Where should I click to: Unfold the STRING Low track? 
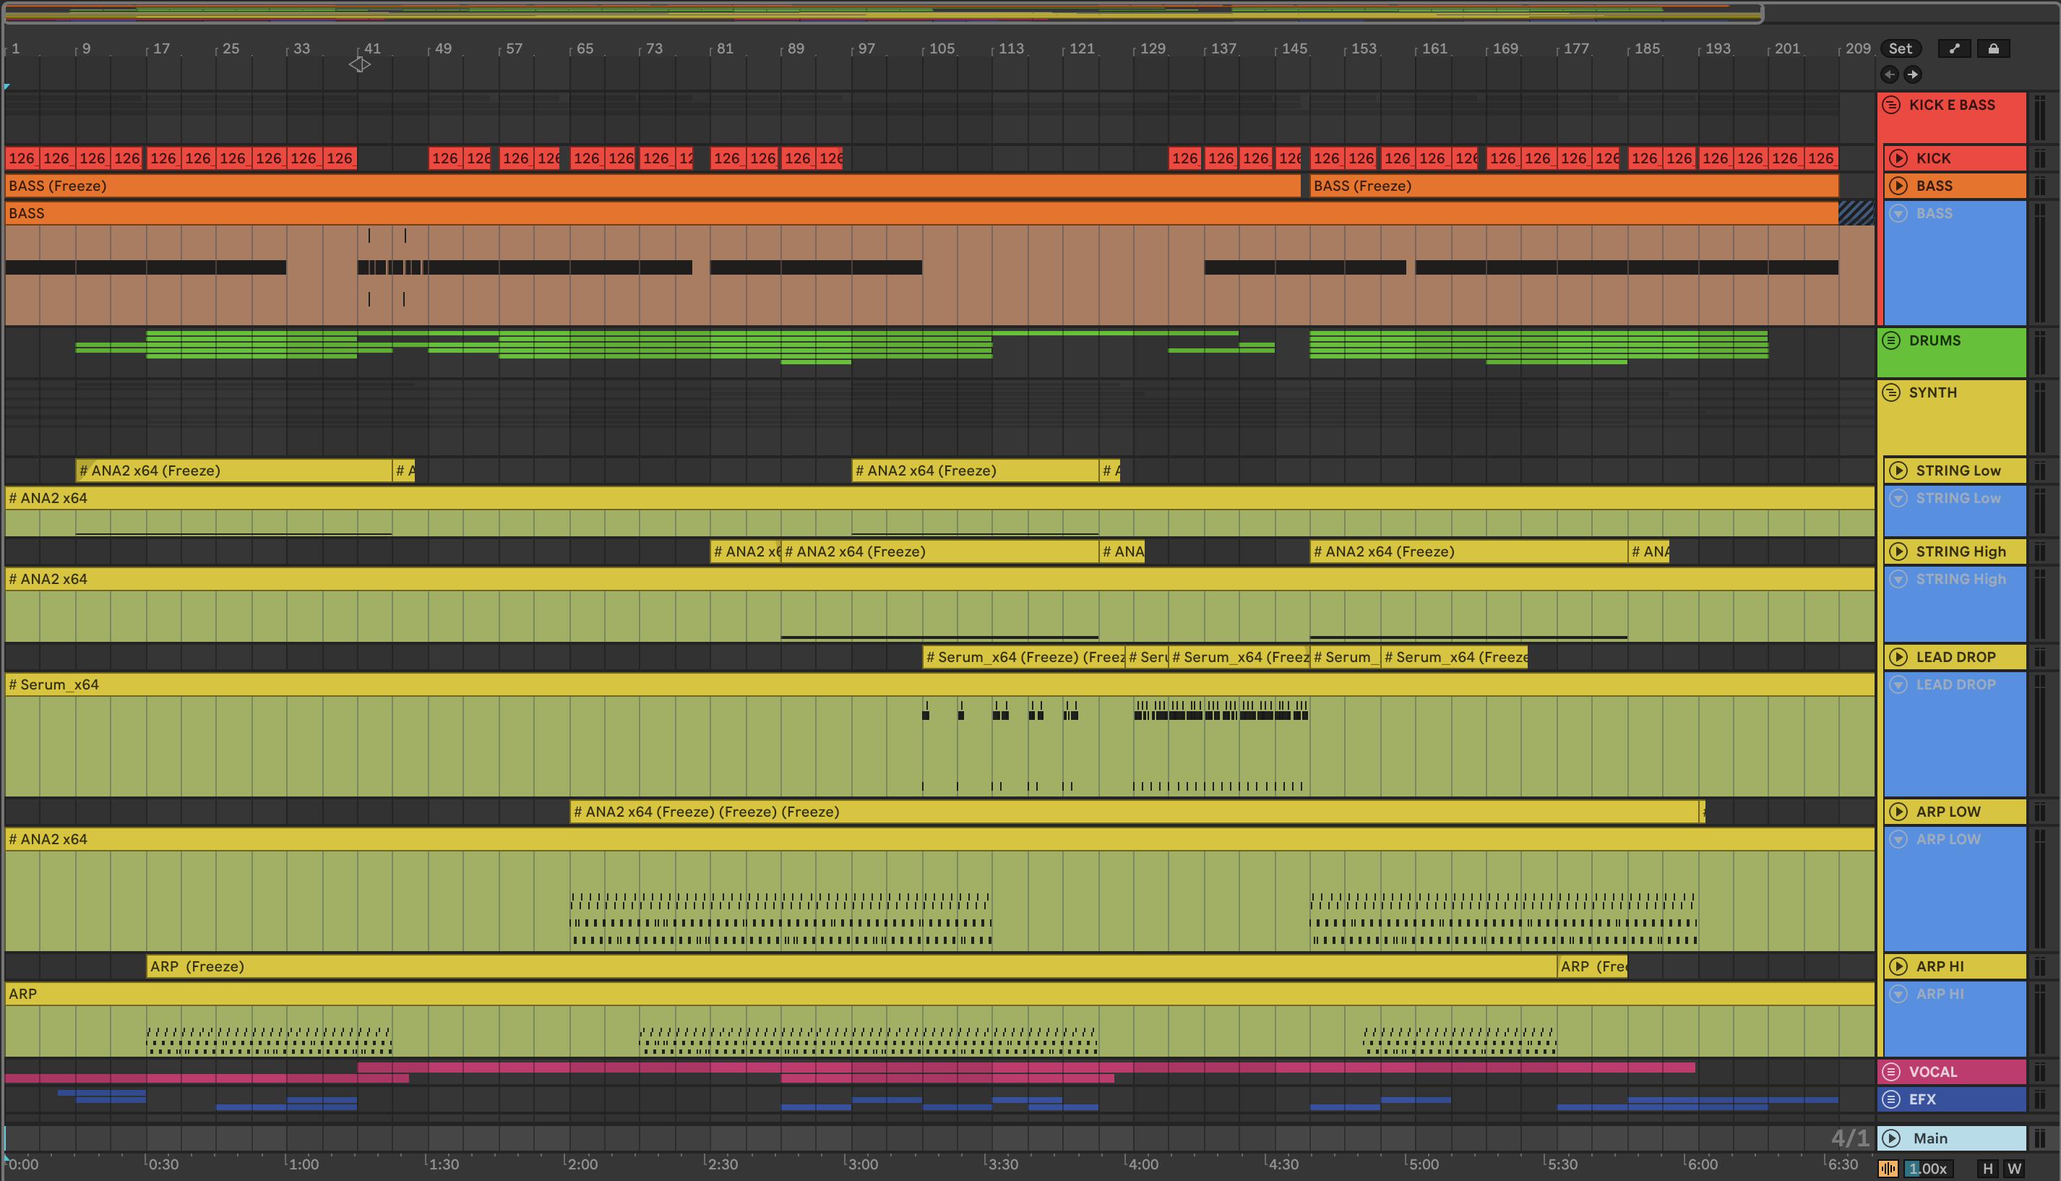(1898, 471)
